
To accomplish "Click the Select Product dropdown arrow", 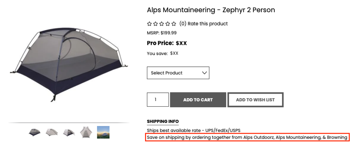I will (204, 73).
